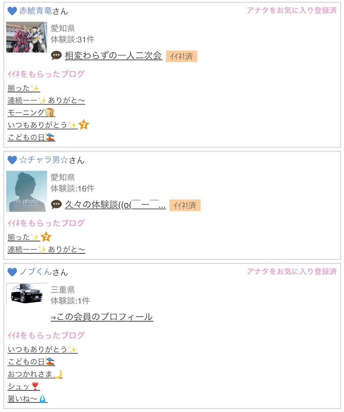Open the モーニング blog link
Screen dimensions: 344x412
(31, 113)
